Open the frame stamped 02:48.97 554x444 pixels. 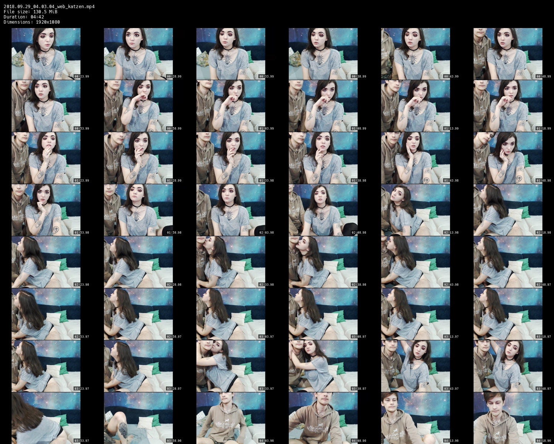tap(508, 262)
